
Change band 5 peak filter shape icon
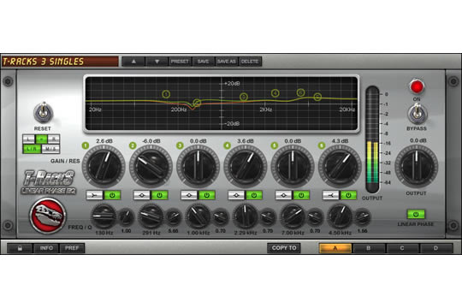283,195
